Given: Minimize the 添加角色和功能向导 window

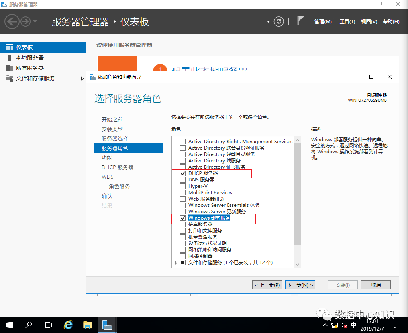Looking at the screenshot, I should click(353, 77).
